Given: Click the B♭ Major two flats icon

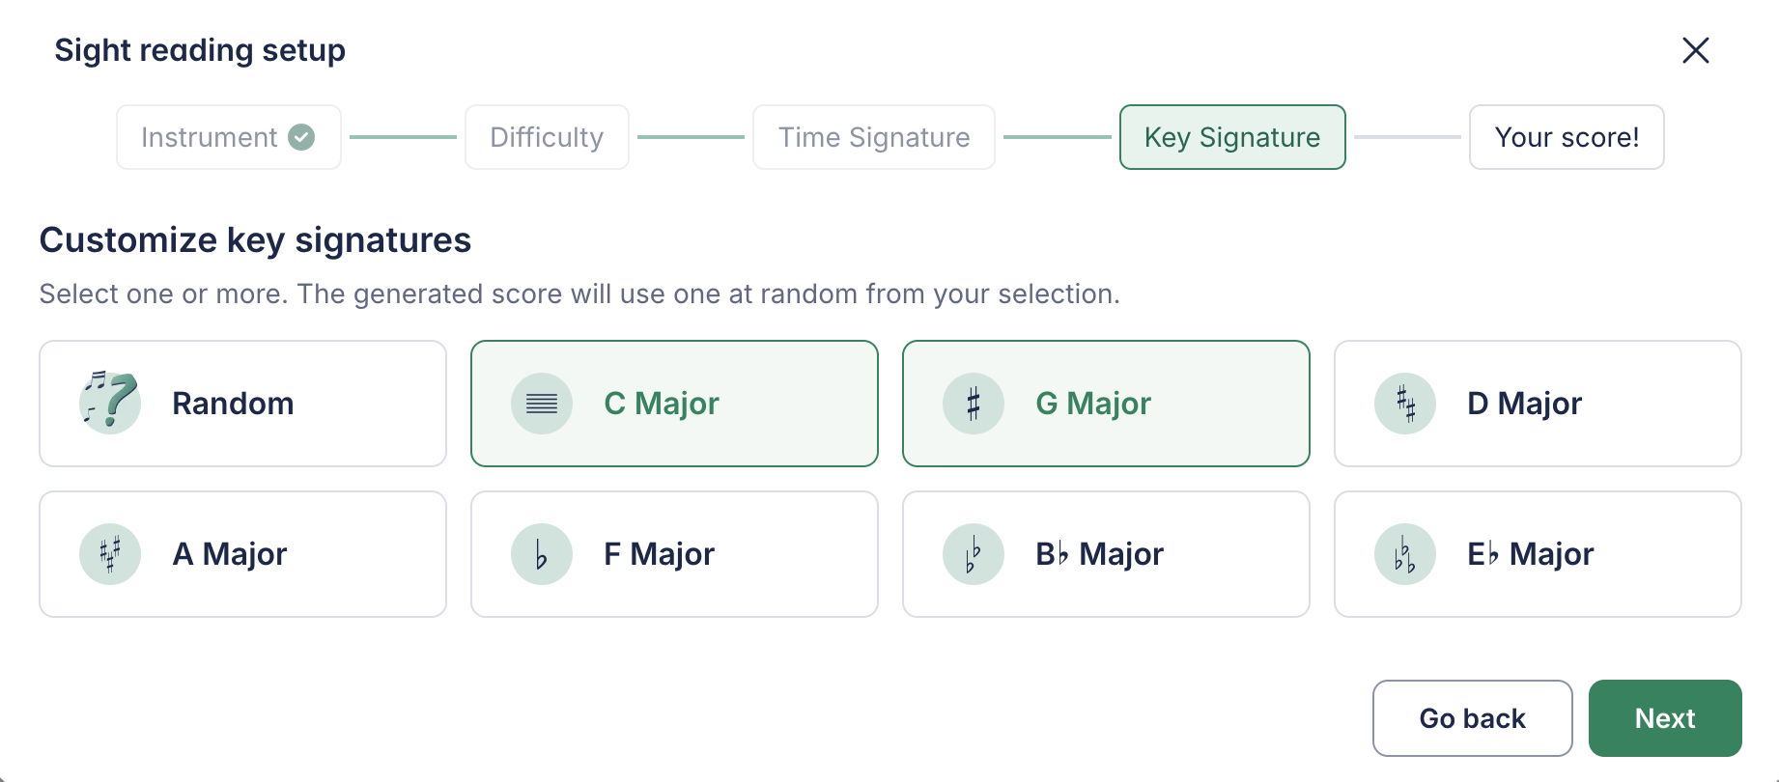Looking at the screenshot, I should coord(973,554).
